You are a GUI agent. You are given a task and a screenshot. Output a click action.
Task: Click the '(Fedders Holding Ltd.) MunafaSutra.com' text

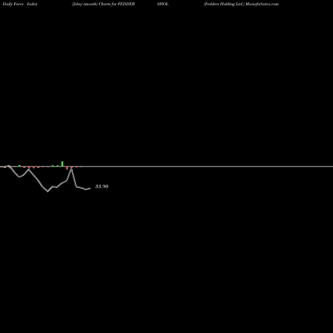pyautogui.click(x=241, y=4)
